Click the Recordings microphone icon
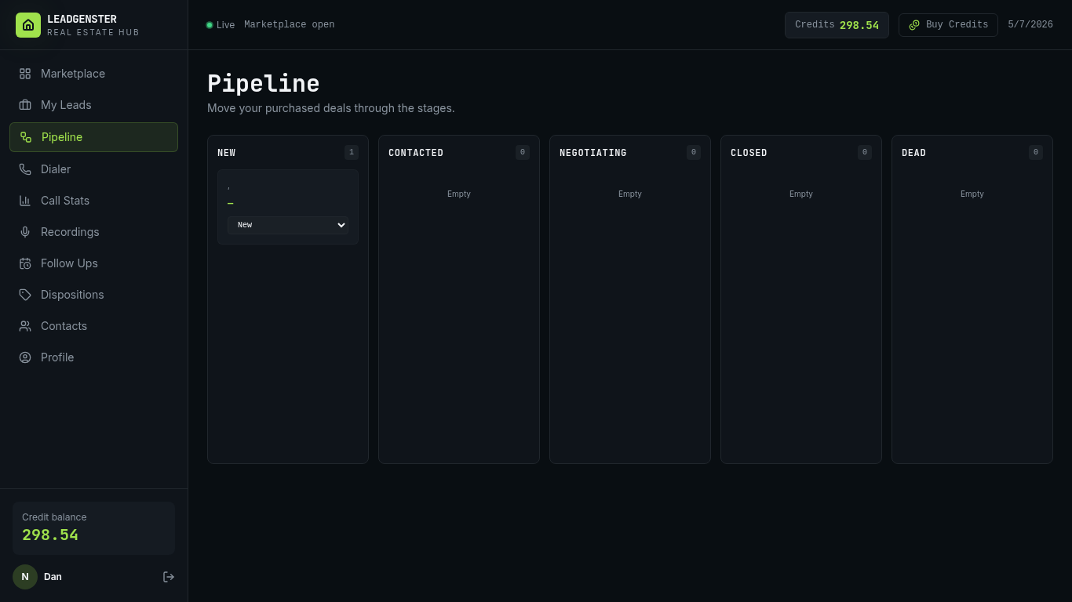 [x=25, y=232]
